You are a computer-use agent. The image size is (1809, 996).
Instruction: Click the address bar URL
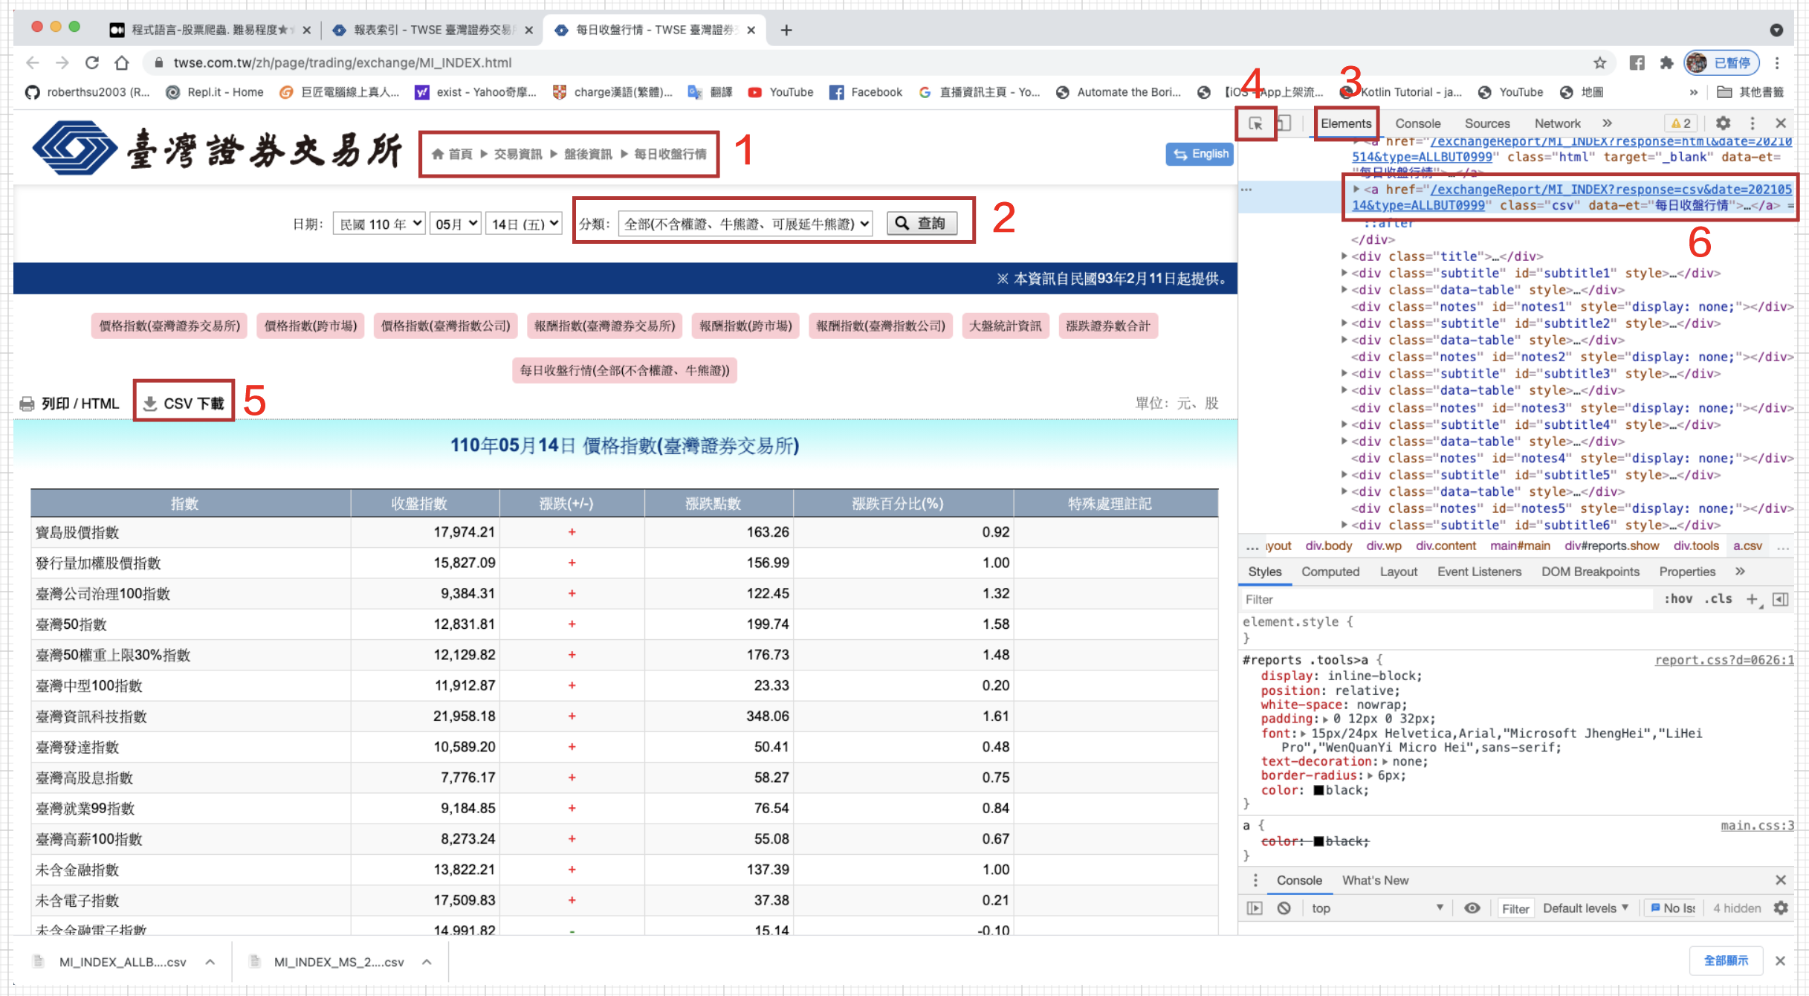(x=343, y=63)
